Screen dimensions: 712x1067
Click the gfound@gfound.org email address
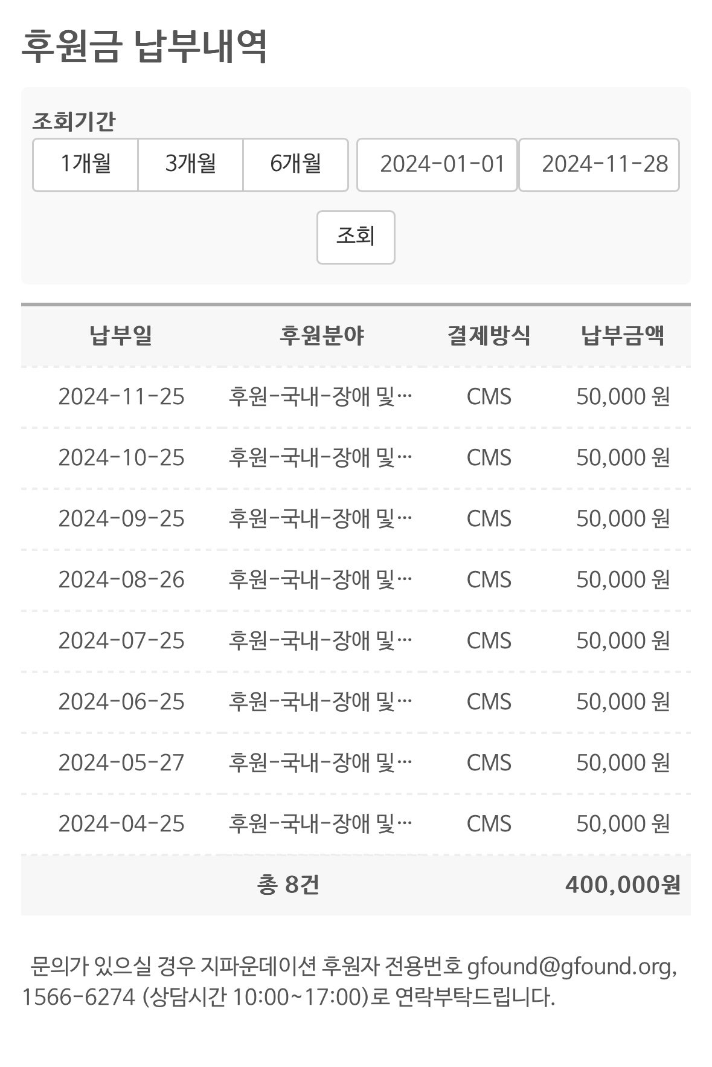pyautogui.click(x=569, y=967)
